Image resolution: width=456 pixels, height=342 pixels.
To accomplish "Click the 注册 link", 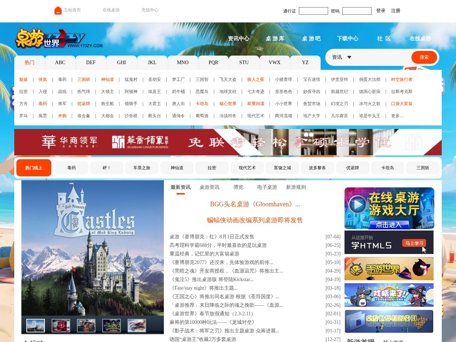I will pos(396,11).
